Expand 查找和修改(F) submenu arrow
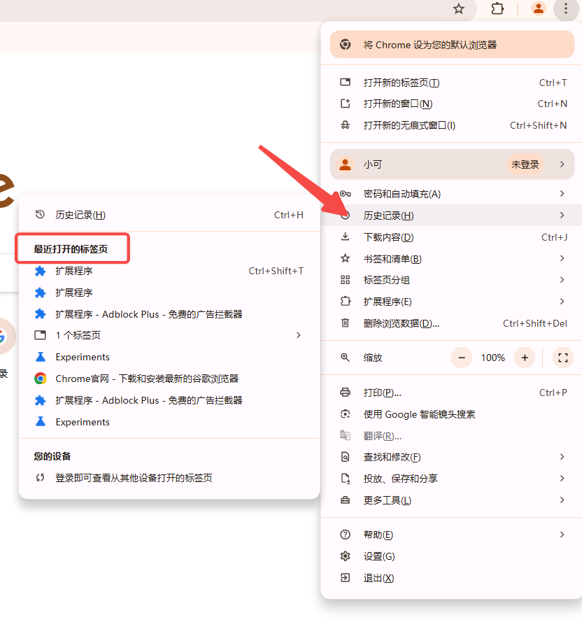582x629 pixels. tap(562, 457)
